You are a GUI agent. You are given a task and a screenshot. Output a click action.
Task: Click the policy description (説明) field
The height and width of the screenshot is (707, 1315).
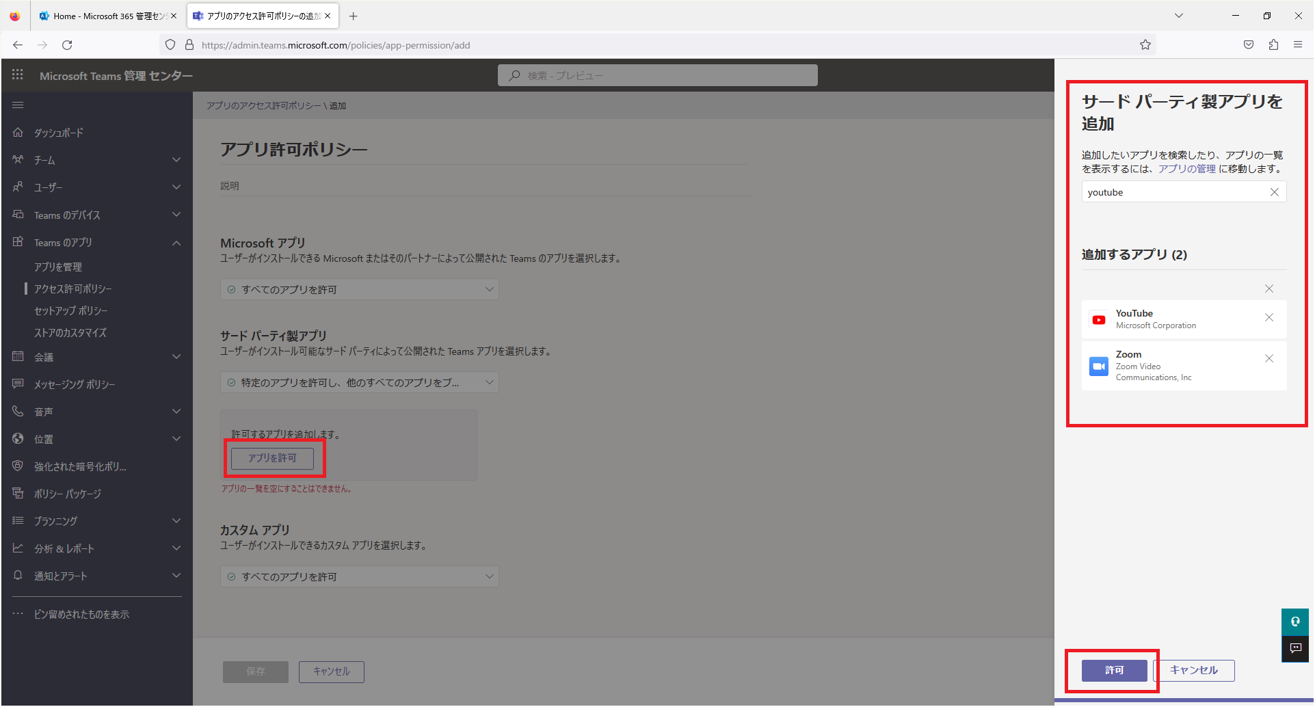pyautogui.click(x=486, y=186)
